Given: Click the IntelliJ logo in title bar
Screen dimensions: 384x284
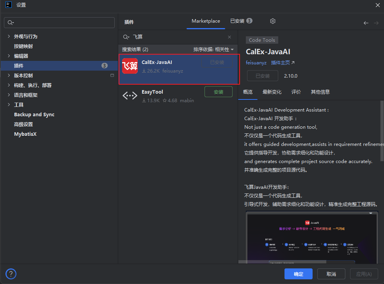Looking at the screenshot, I should (9, 5).
